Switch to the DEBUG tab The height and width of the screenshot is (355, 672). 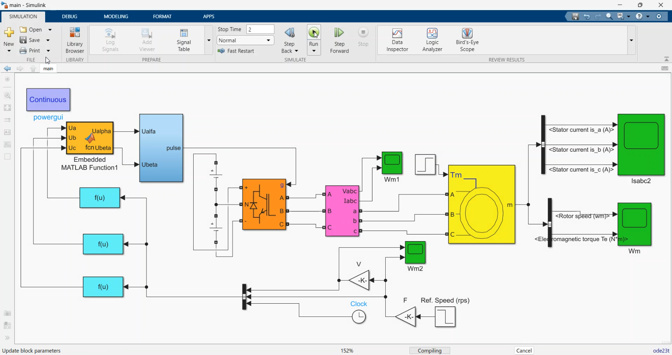tap(70, 16)
